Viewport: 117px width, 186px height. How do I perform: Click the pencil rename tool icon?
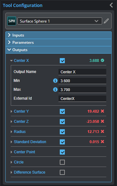(x=106, y=21)
